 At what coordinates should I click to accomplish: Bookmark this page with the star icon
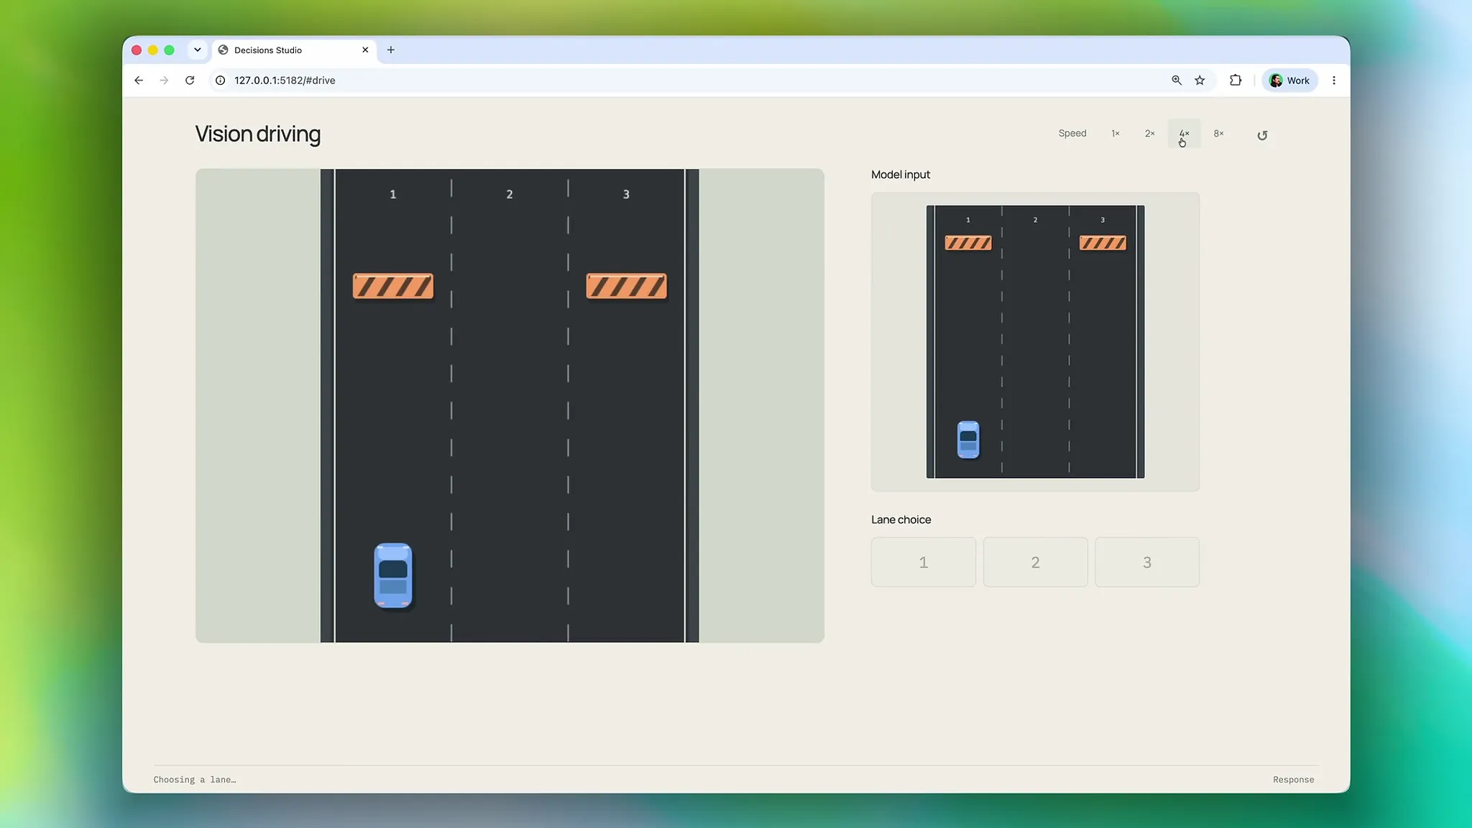click(1200, 80)
